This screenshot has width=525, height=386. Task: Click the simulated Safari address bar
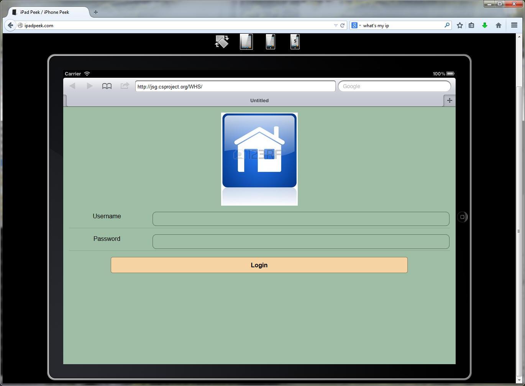tap(235, 87)
